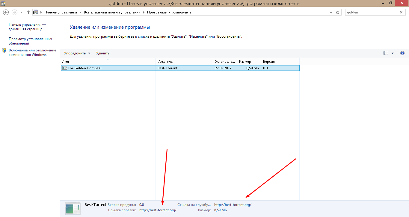This screenshot has width=409, height=217.
Task: Open the Упорядочить menu
Action: (77, 53)
